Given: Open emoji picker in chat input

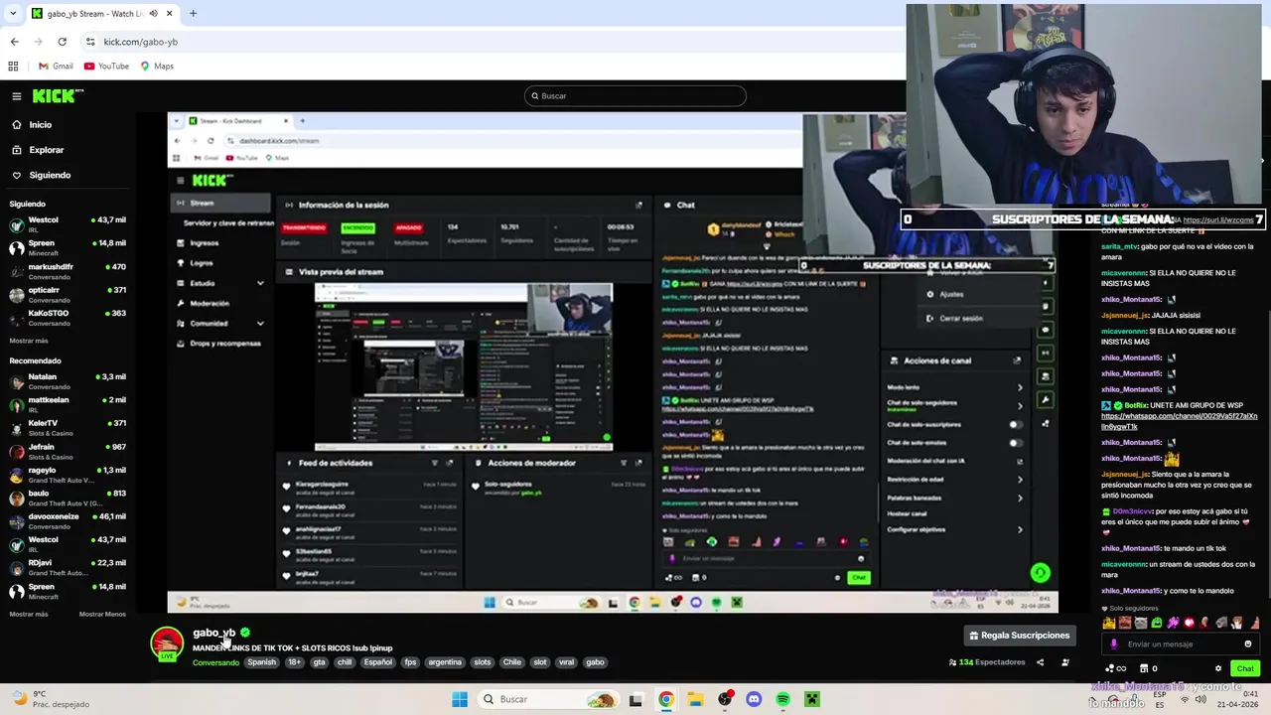Looking at the screenshot, I should pyautogui.click(x=1248, y=644).
